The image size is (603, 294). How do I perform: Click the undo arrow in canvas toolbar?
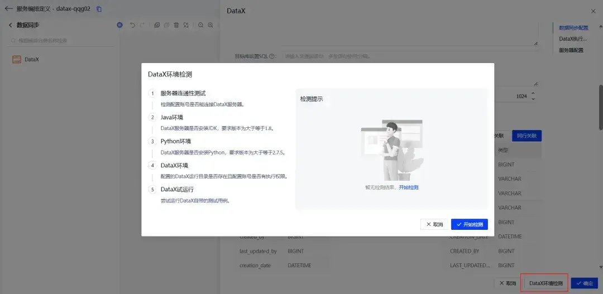point(133,25)
